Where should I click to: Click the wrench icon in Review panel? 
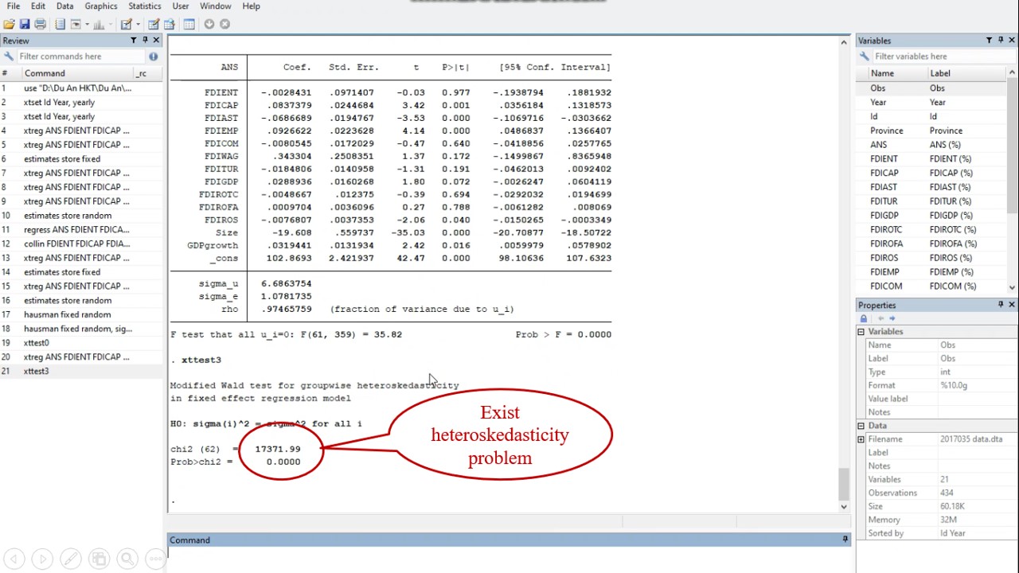click(8, 57)
